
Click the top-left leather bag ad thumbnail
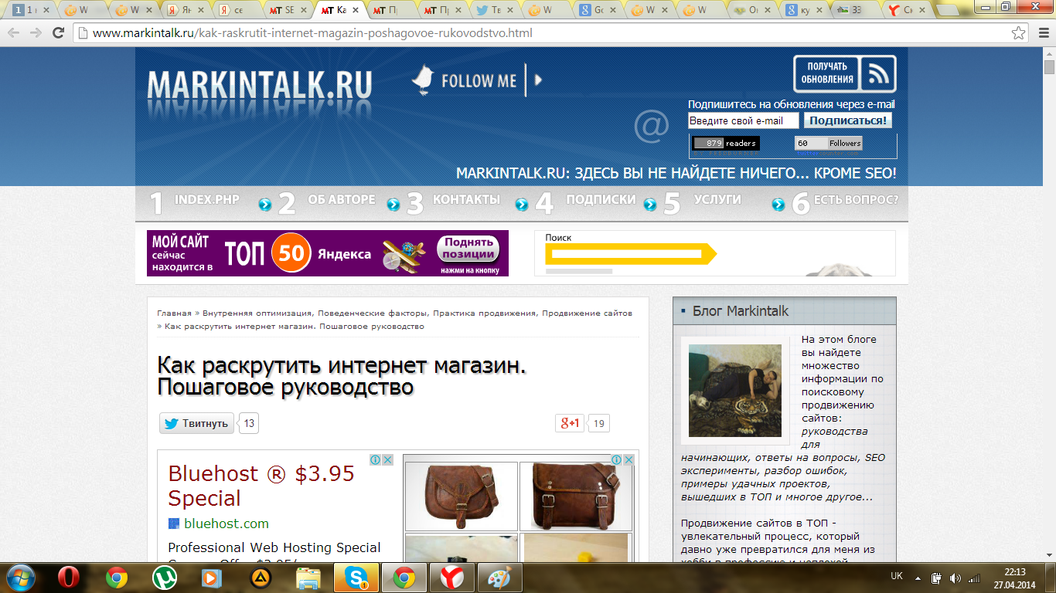462,496
